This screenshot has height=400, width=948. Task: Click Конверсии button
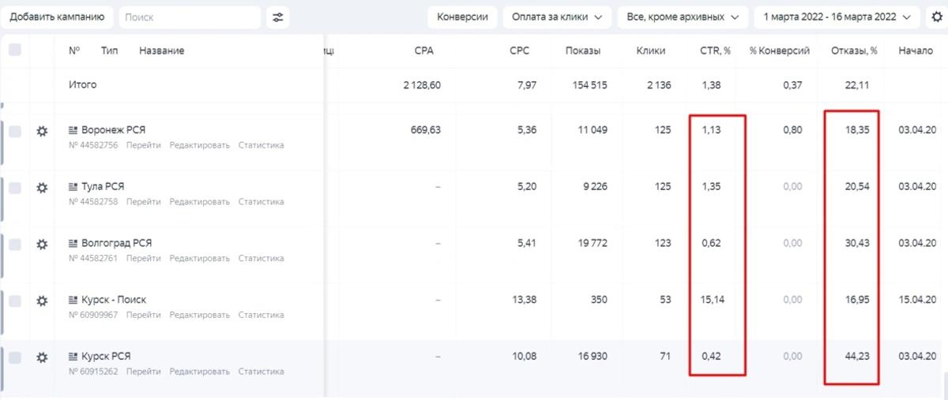coord(462,17)
